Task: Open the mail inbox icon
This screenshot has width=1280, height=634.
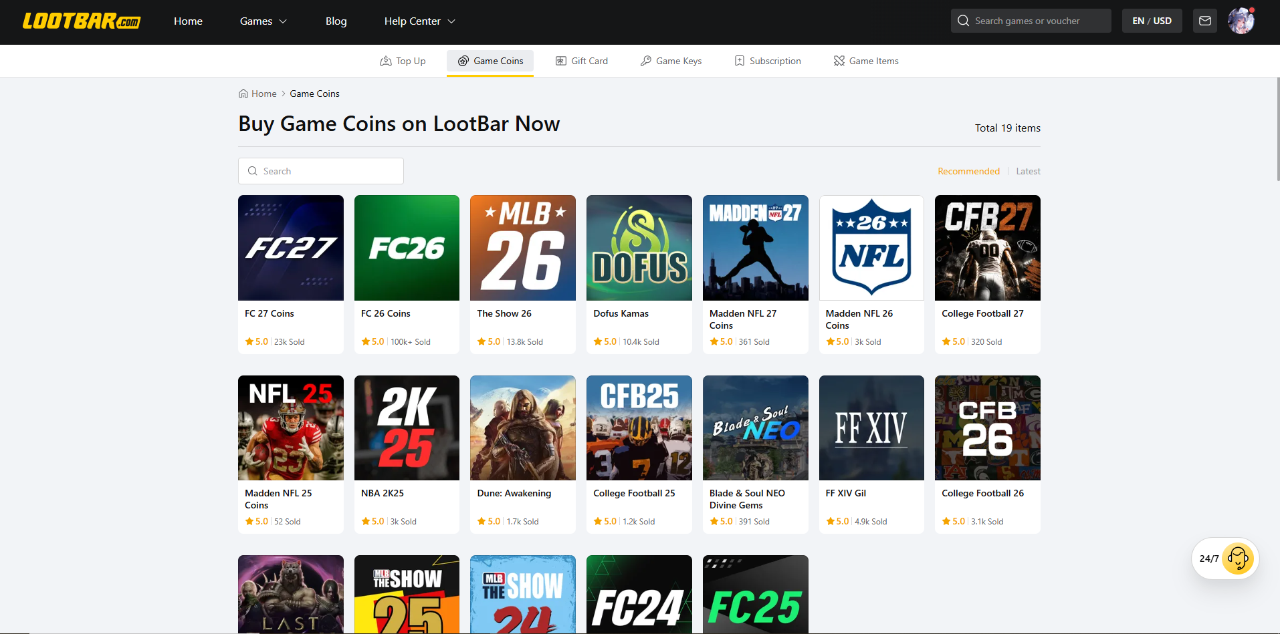Action: pyautogui.click(x=1205, y=21)
